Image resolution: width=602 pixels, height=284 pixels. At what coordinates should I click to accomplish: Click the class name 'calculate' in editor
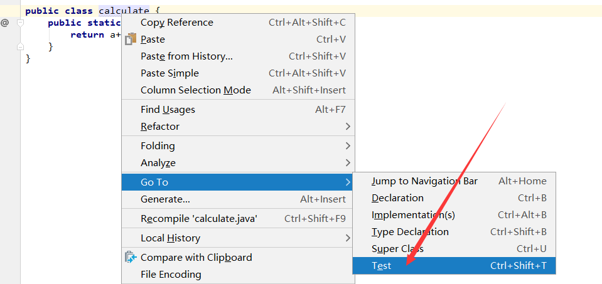124,11
